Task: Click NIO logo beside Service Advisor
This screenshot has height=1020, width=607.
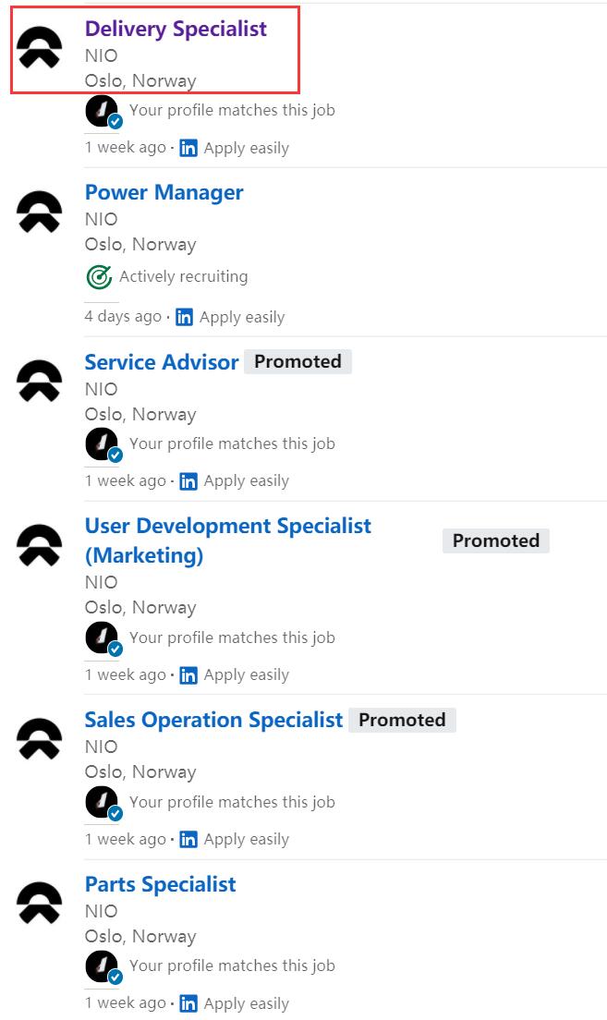Action: (40, 381)
